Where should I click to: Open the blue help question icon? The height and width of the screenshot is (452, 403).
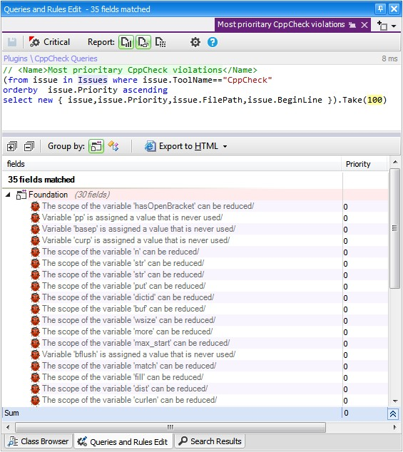pyautogui.click(x=213, y=42)
